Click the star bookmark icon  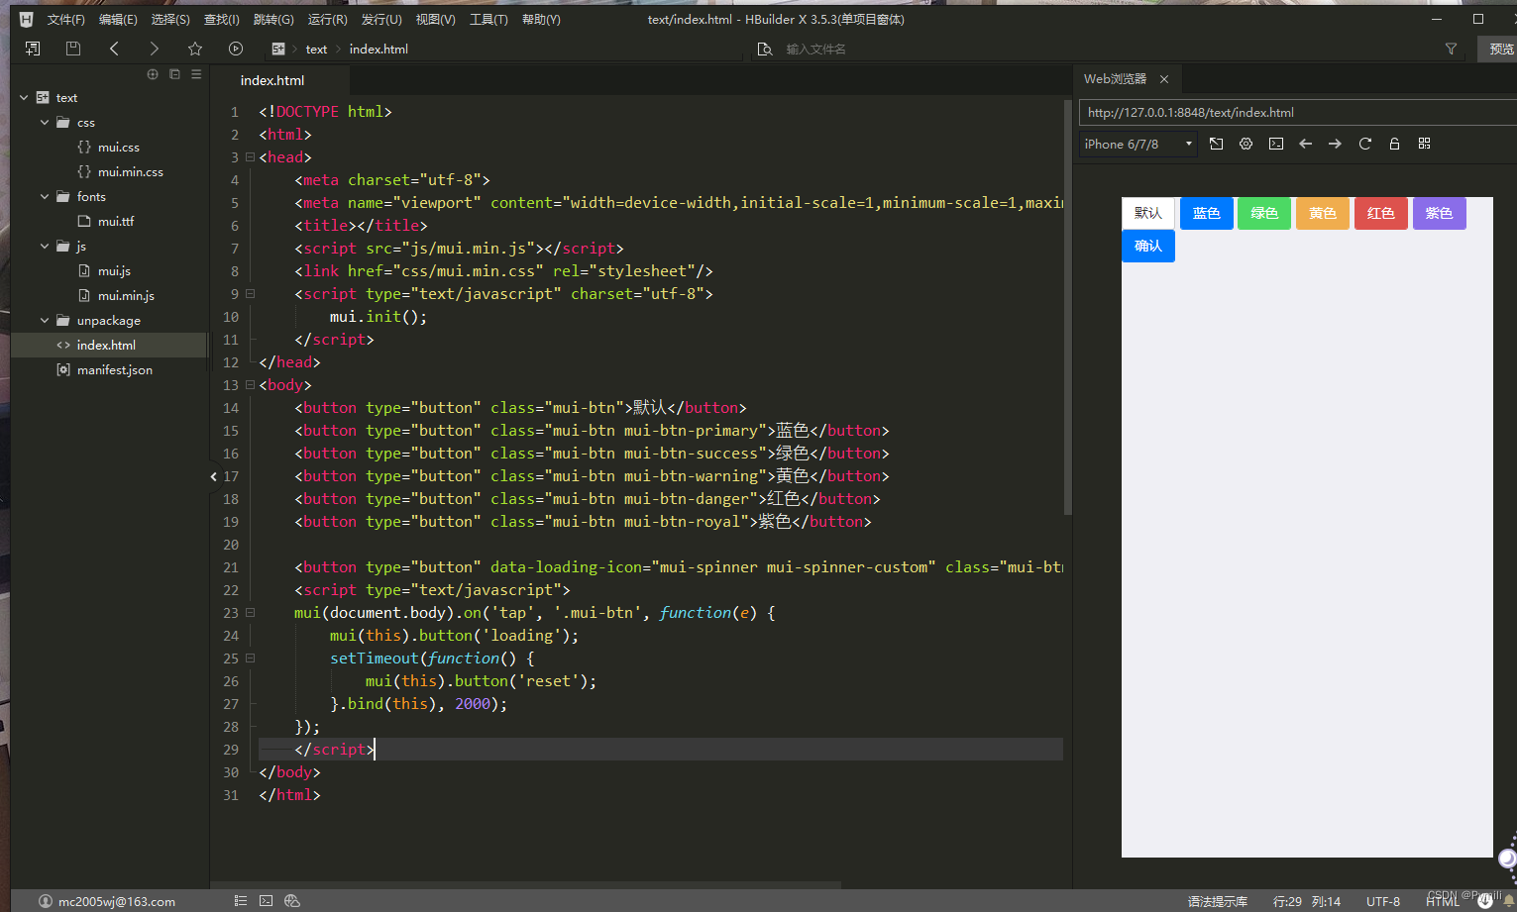tap(195, 49)
